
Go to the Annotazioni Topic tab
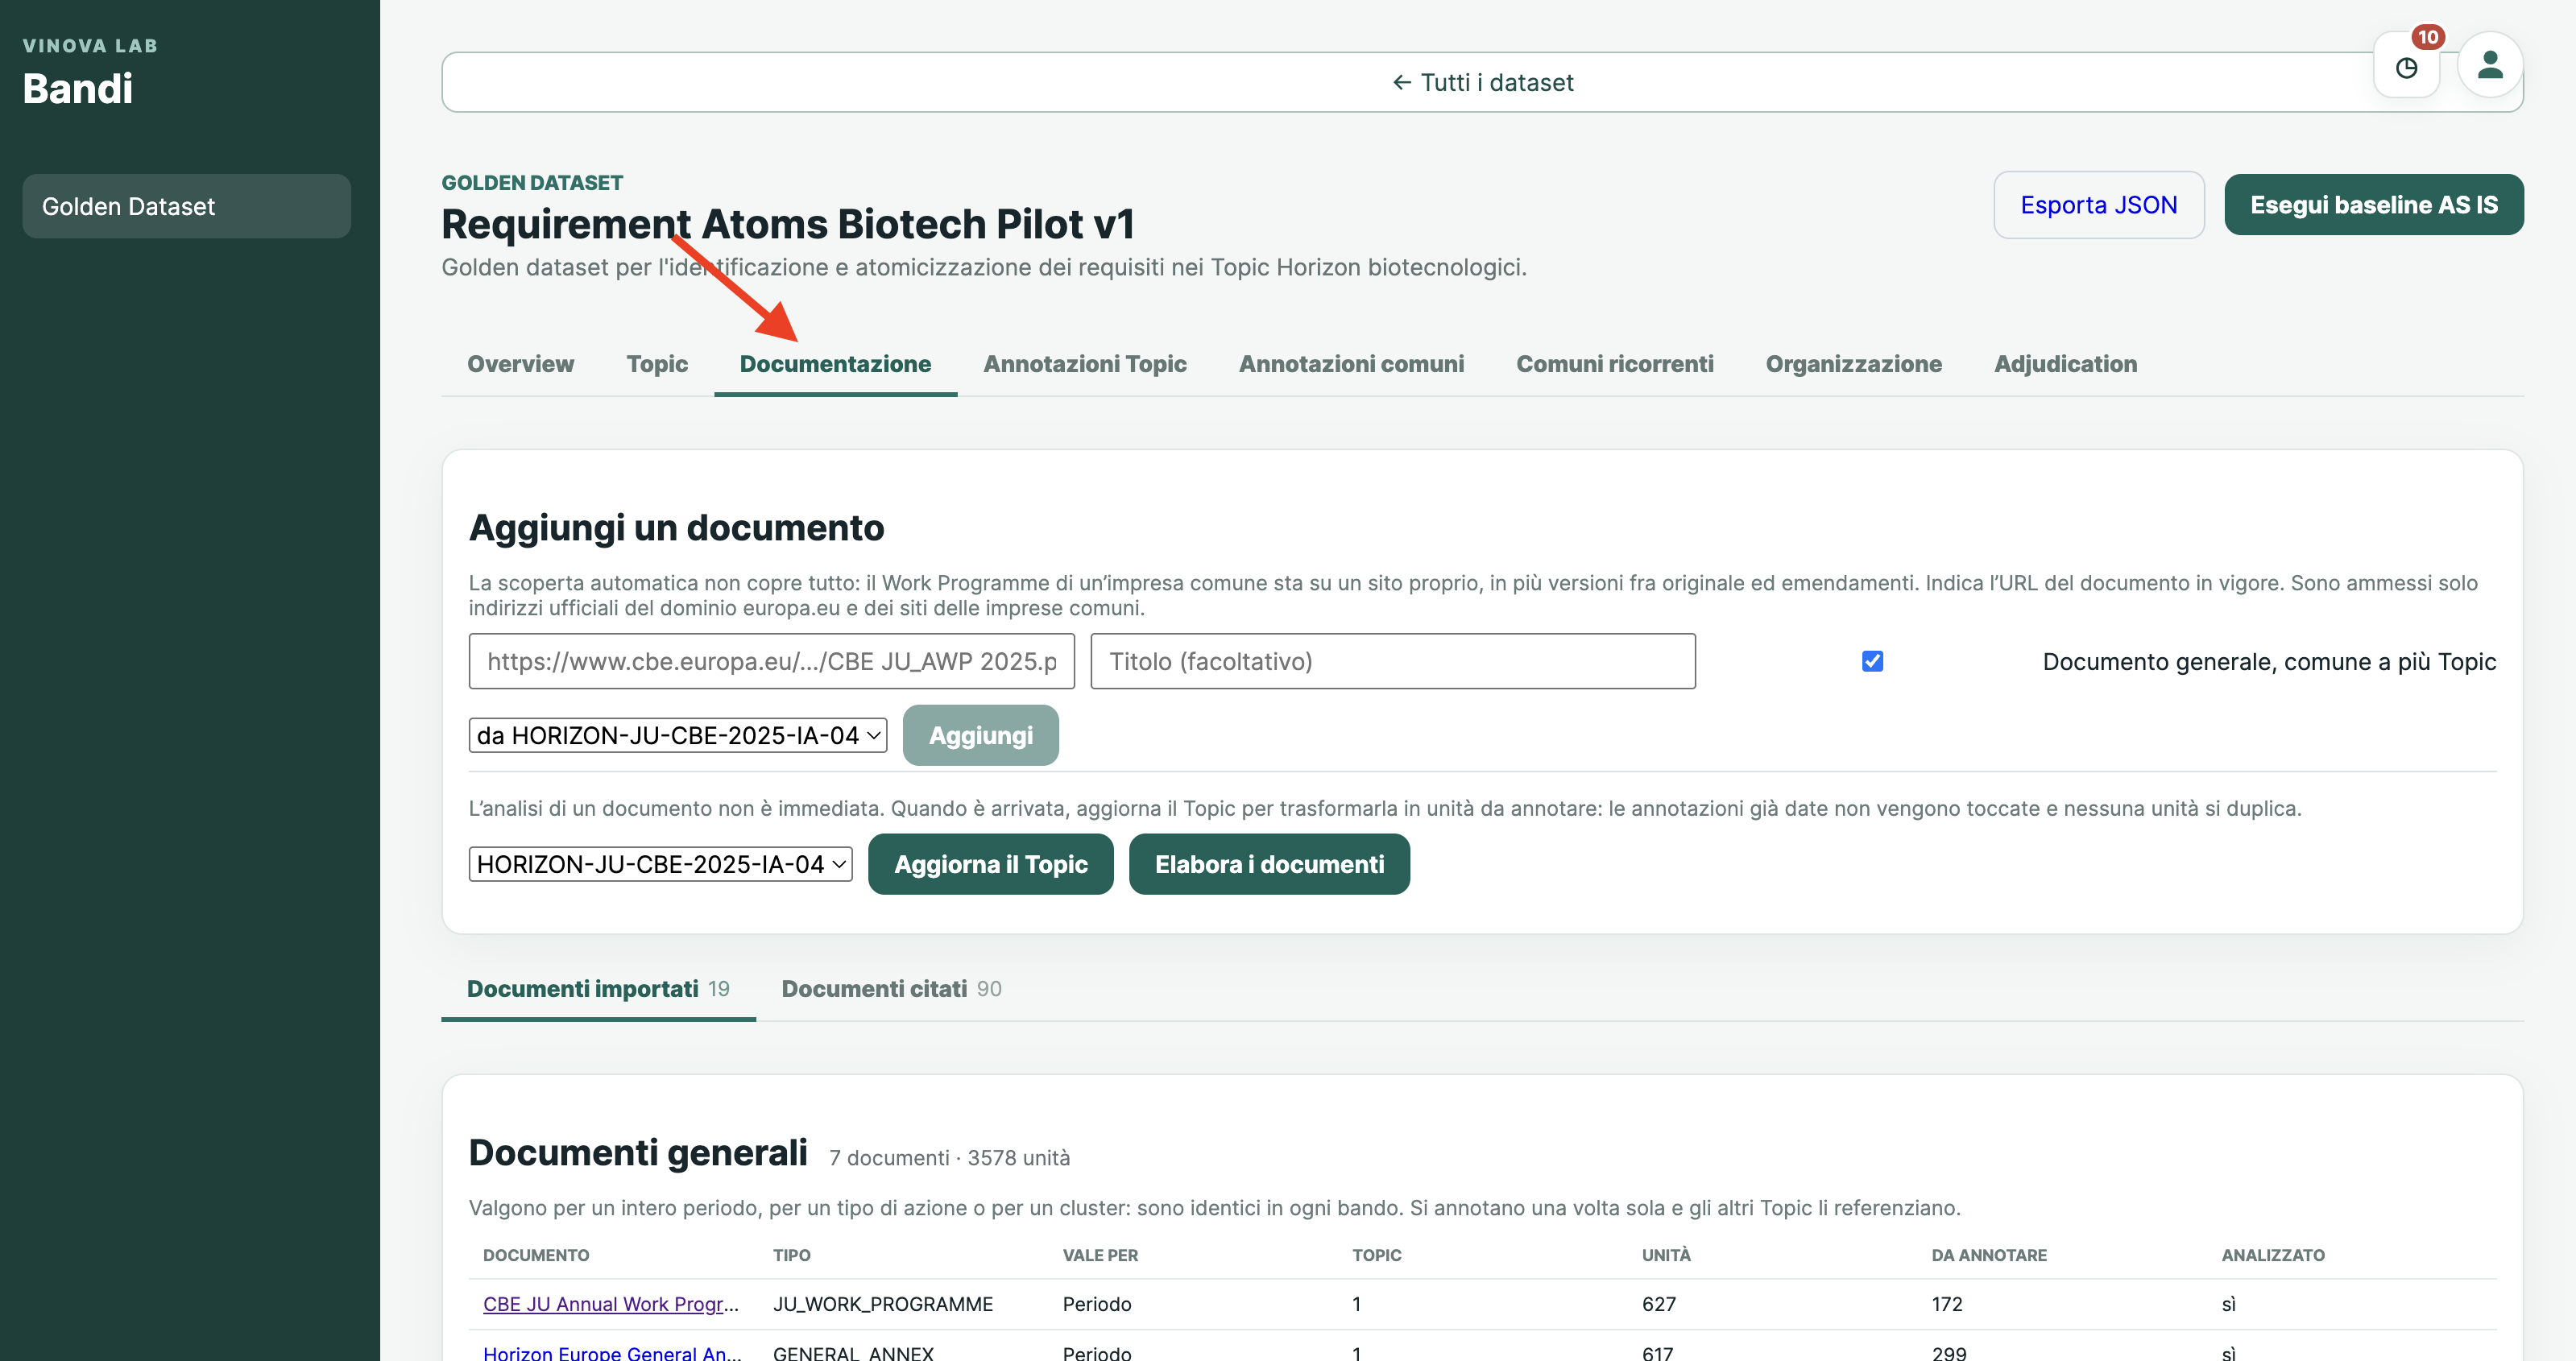click(1084, 364)
